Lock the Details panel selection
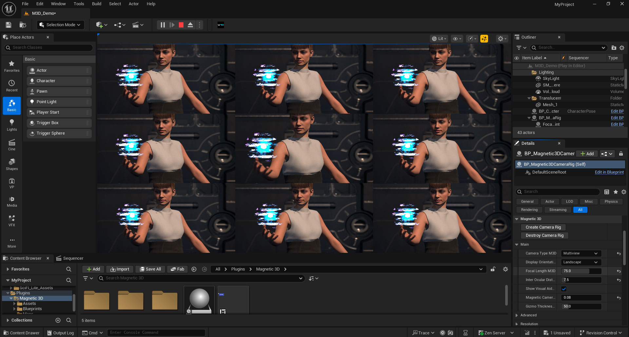629x337 pixels. (621, 154)
